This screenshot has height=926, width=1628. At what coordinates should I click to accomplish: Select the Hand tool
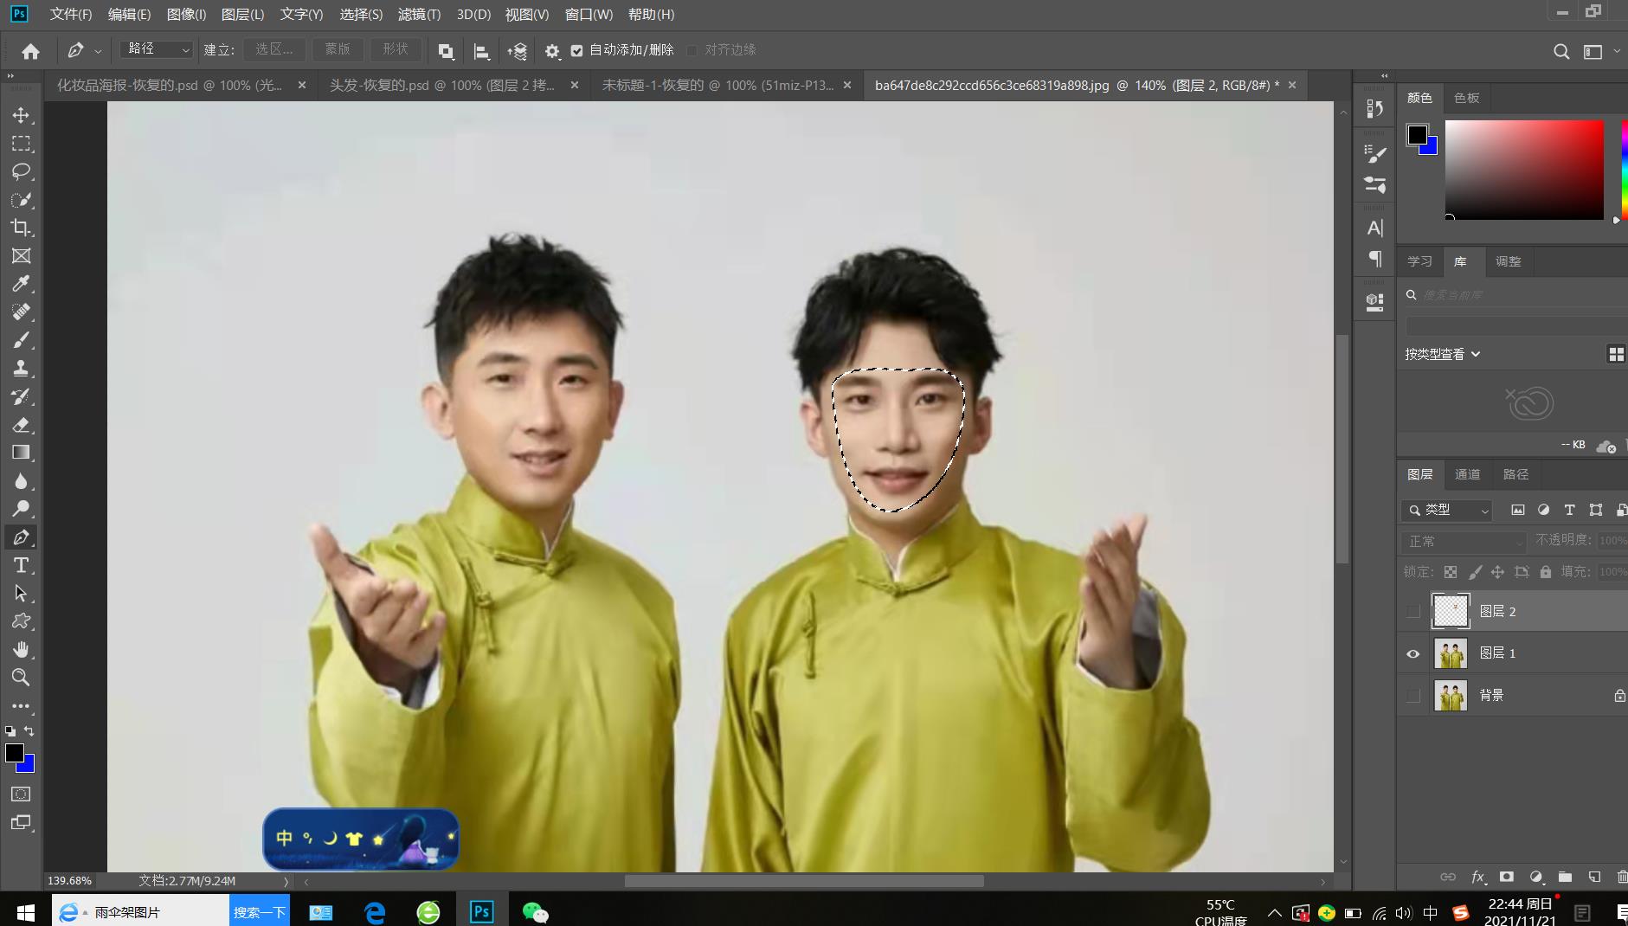pyautogui.click(x=21, y=650)
